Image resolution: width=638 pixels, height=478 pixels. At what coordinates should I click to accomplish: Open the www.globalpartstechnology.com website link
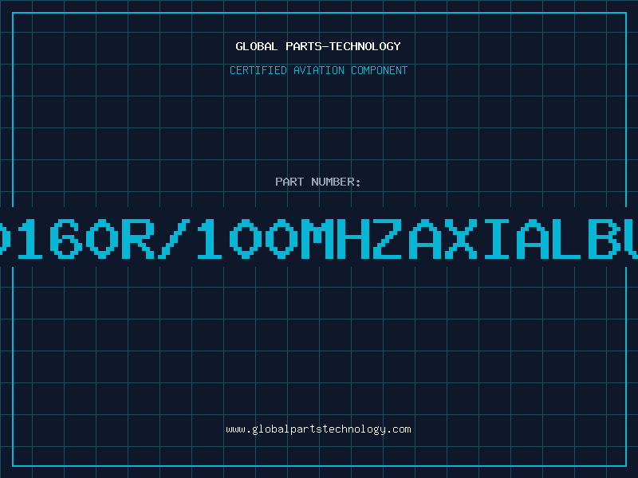pos(318,429)
